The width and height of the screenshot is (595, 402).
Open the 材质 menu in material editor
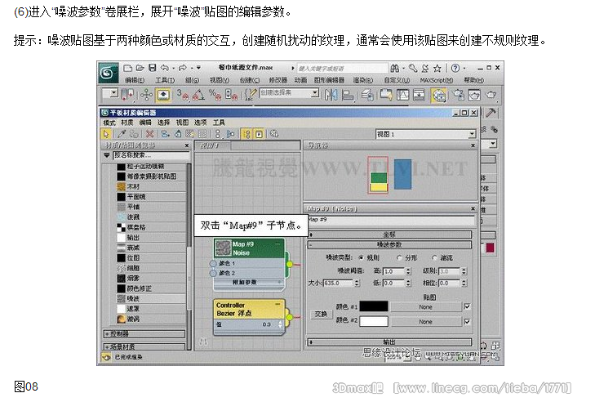(x=128, y=122)
